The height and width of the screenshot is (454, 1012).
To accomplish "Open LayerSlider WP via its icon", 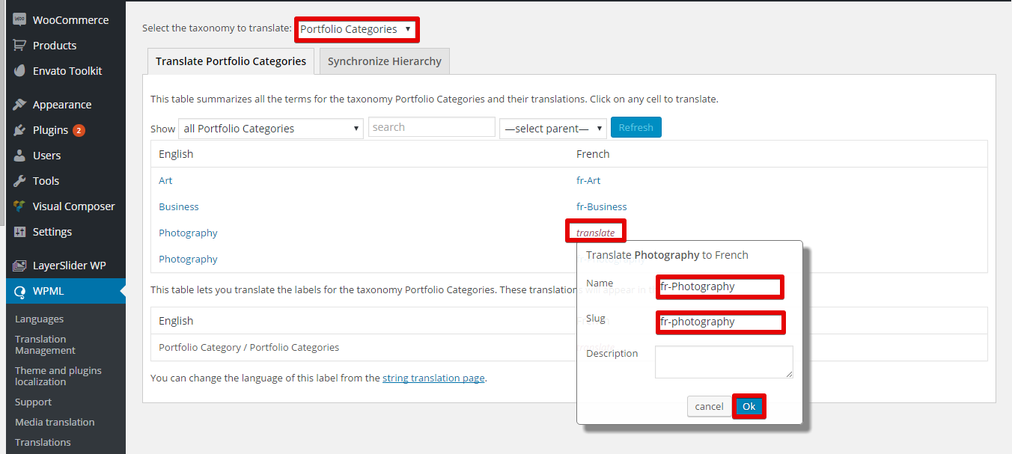I will 19,266.
